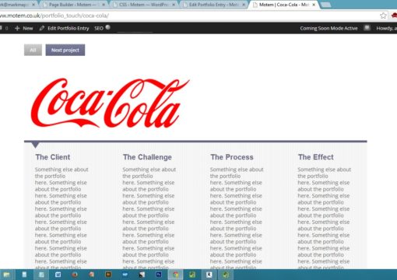397x280 pixels.
Task: Open the file explorer taskbar icon
Action: click(x=6, y=275)
